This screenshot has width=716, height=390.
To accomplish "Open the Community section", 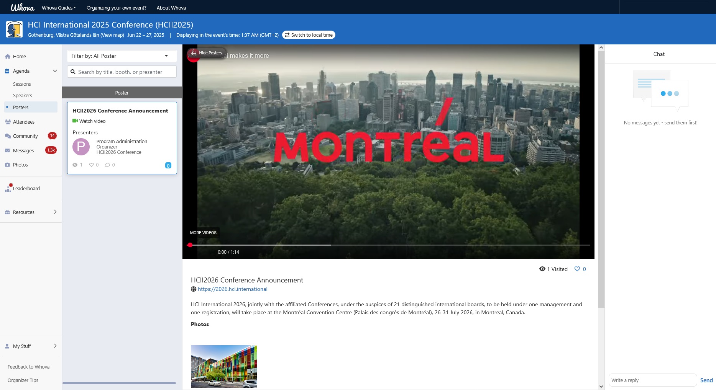I will pos(25,136).
